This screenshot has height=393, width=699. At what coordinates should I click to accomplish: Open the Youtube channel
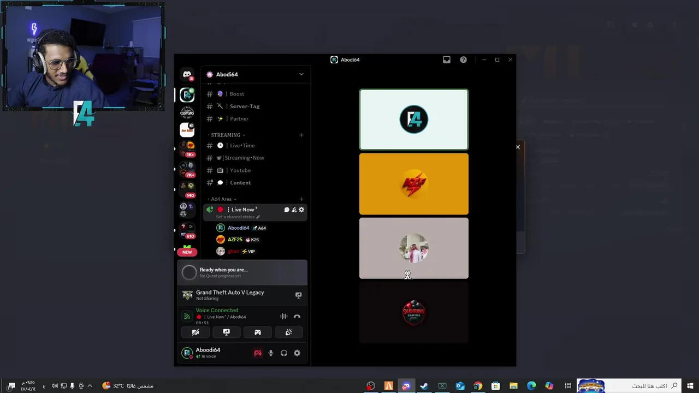click(254, 170)
